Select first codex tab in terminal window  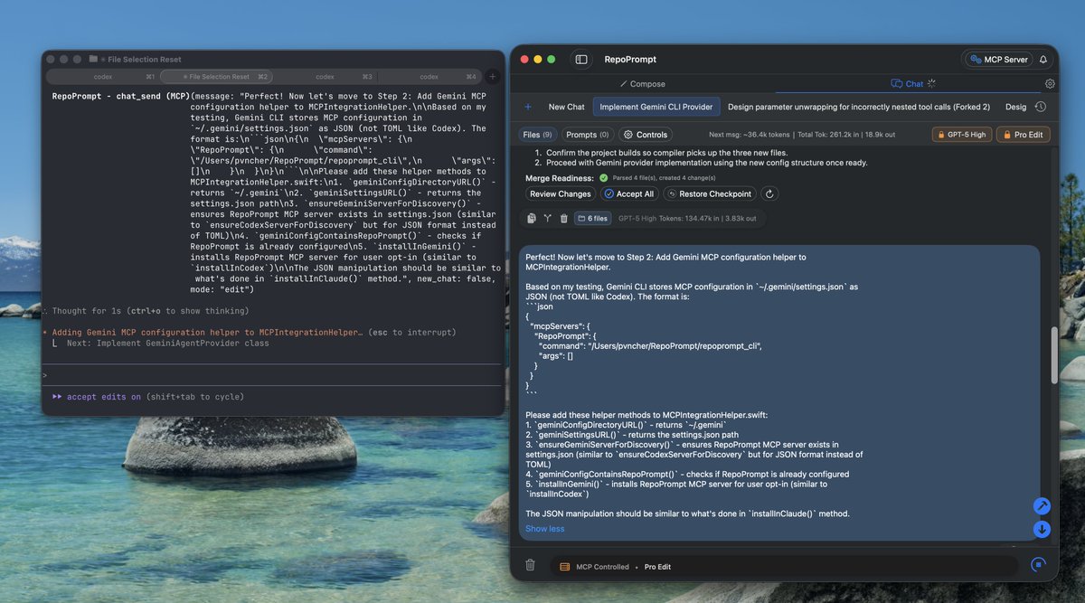103,77
